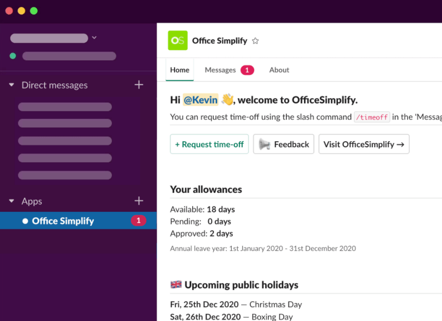Click the /timeoff slash command text
Image resolution: width=442 pixels, height=321 pixels.
pyautogui.click(x=372, y=117)
